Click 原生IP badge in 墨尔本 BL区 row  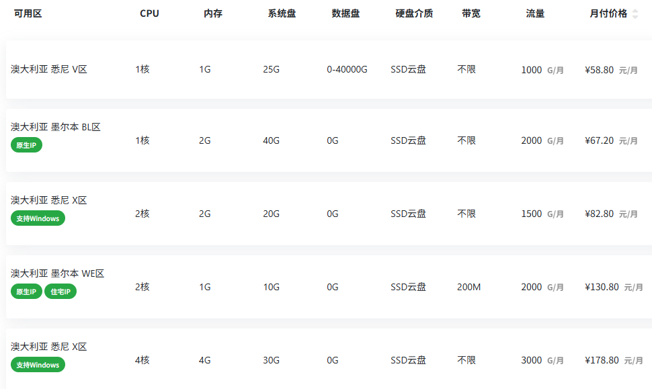[27, 145]
